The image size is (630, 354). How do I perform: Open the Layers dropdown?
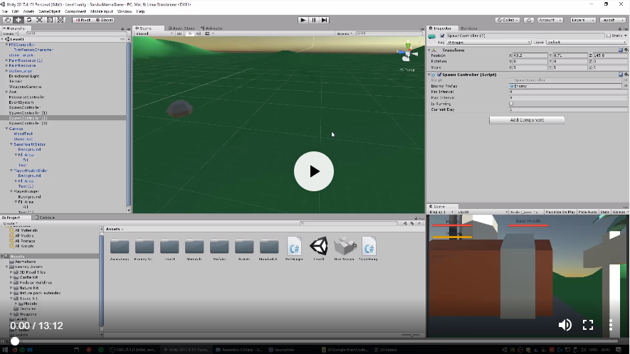(584, 20)
